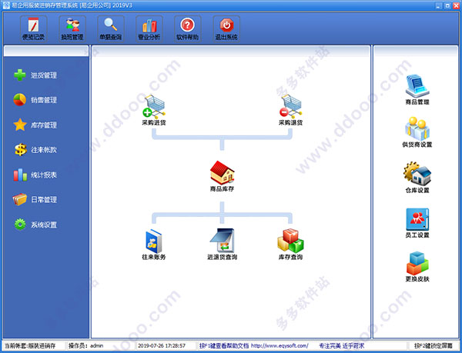
Task: Open 员工设置 icon
Action: point(417,219)
